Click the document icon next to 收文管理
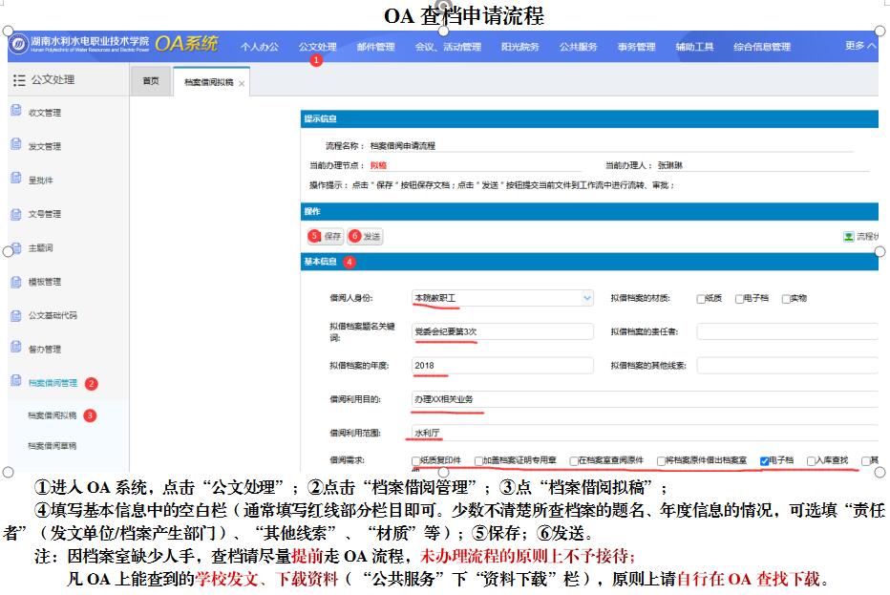Viewport: 890px width, 595px height. 16,110
